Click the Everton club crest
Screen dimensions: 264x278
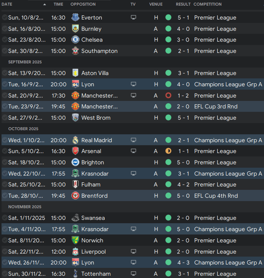pyautogui.click(x=75, y=18)
